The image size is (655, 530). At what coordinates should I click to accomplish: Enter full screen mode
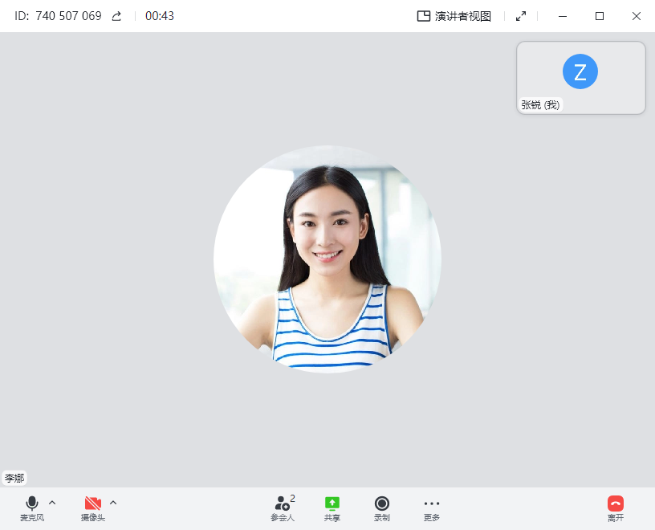tap(521, 16)
